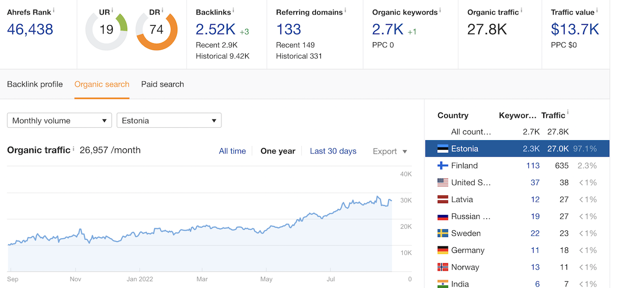
Task: Click the Germany flag icon
Action: 442,250
